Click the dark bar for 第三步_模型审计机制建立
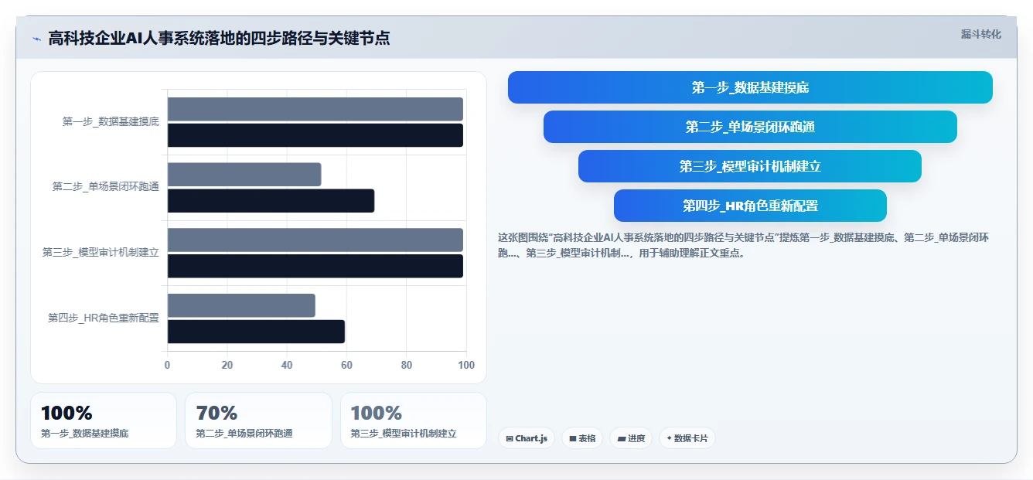Image resolution: width=1033 pixels, height=480 pixels. 315,266
